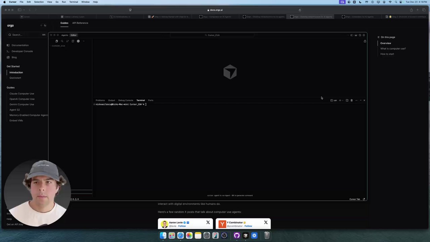Create a new terminal with plus icon
430x242 pixels.
click(340, 100)
